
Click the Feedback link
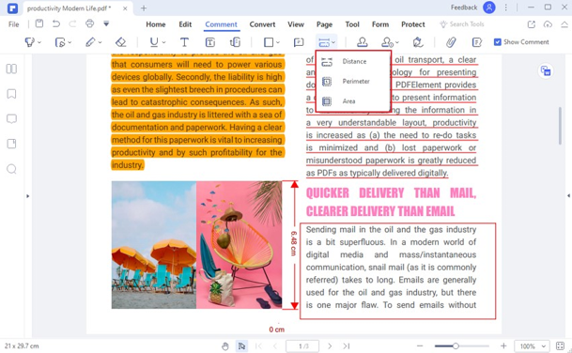[464, 8]
